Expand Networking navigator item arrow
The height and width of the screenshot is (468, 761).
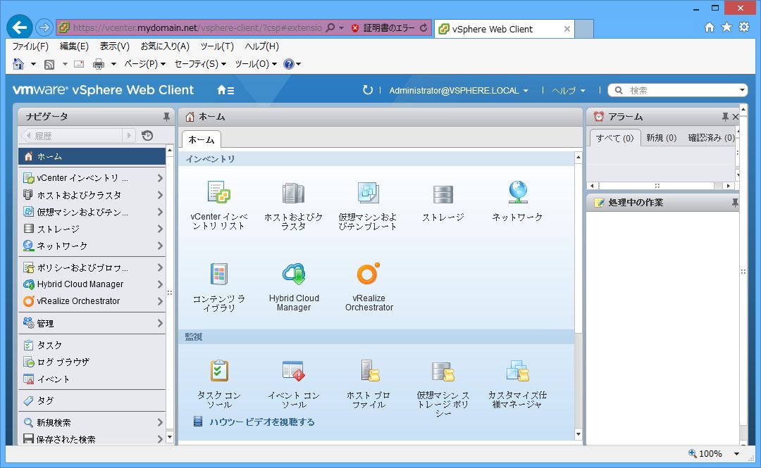point(160,246)
